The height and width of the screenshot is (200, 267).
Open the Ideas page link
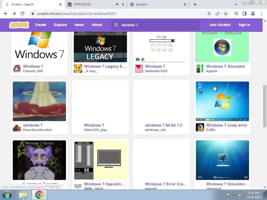point(79,25)
